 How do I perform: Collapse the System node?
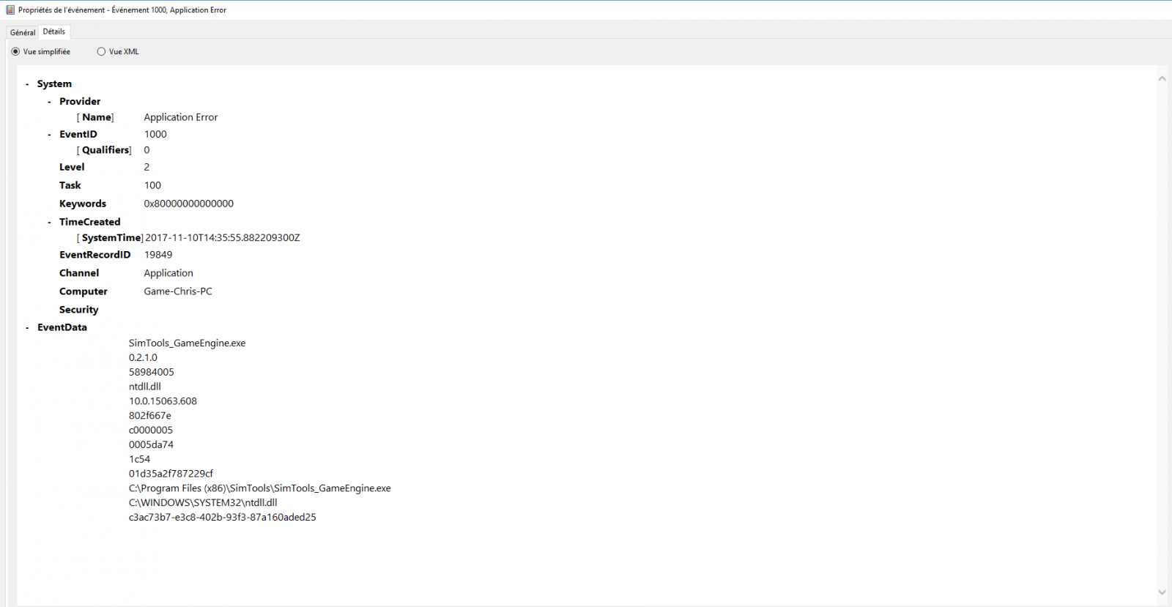27,84
